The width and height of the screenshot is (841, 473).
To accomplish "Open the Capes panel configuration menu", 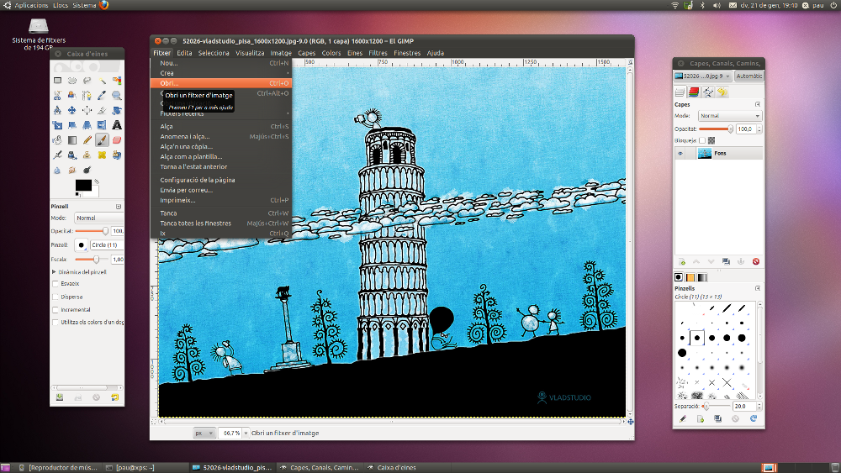I will (758, 104).
